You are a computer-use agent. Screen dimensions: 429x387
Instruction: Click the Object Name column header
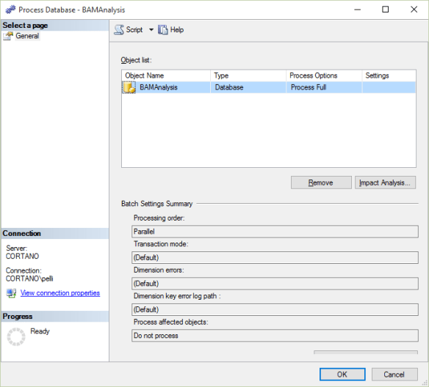pyautogui.click(x=166, y=75)
